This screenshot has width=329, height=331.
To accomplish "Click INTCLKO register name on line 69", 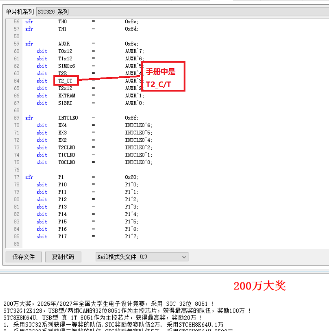I will [68, 118].
